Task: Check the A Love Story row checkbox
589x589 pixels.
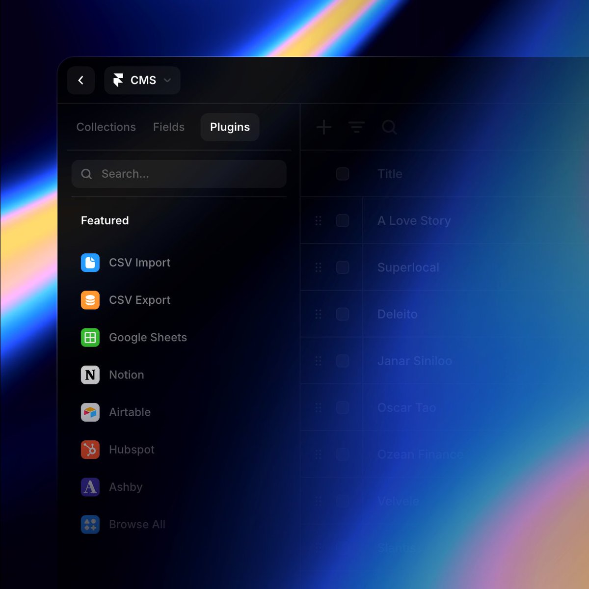Action: [x=343, y=221]
